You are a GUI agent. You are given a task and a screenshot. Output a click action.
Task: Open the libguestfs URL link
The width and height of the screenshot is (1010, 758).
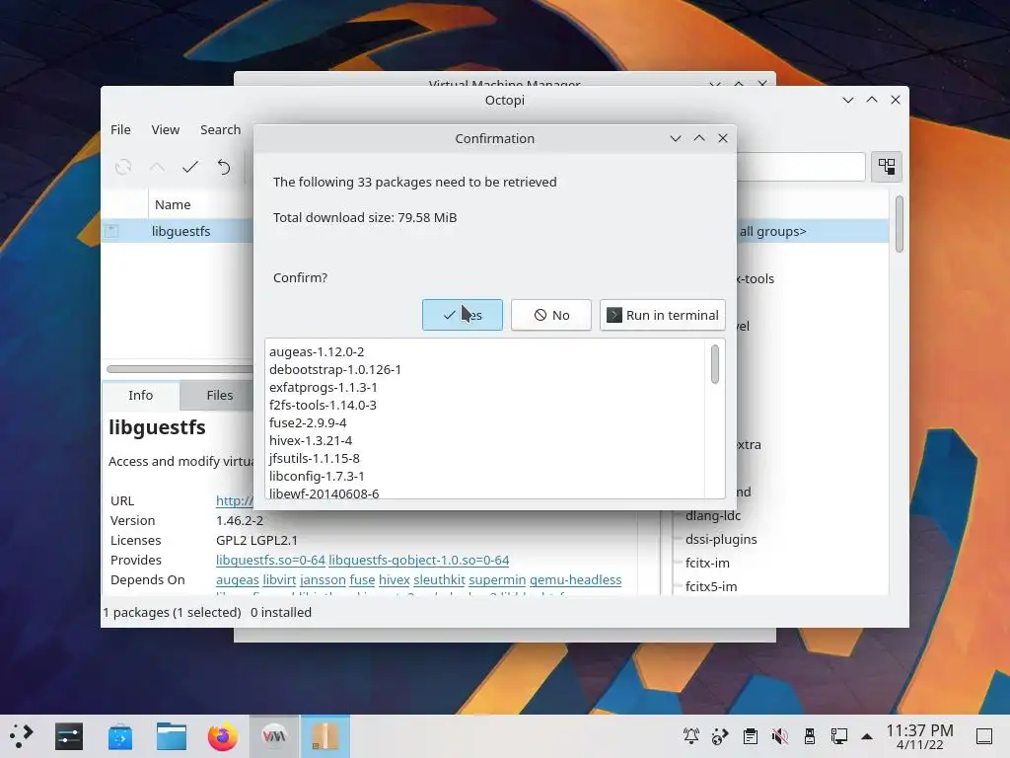pyautogui.click(x=235, y=500)
